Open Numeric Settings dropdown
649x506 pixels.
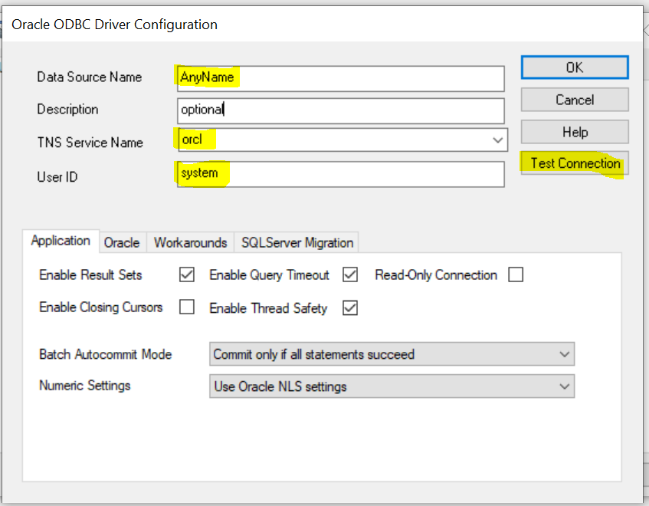coord(392,386)
